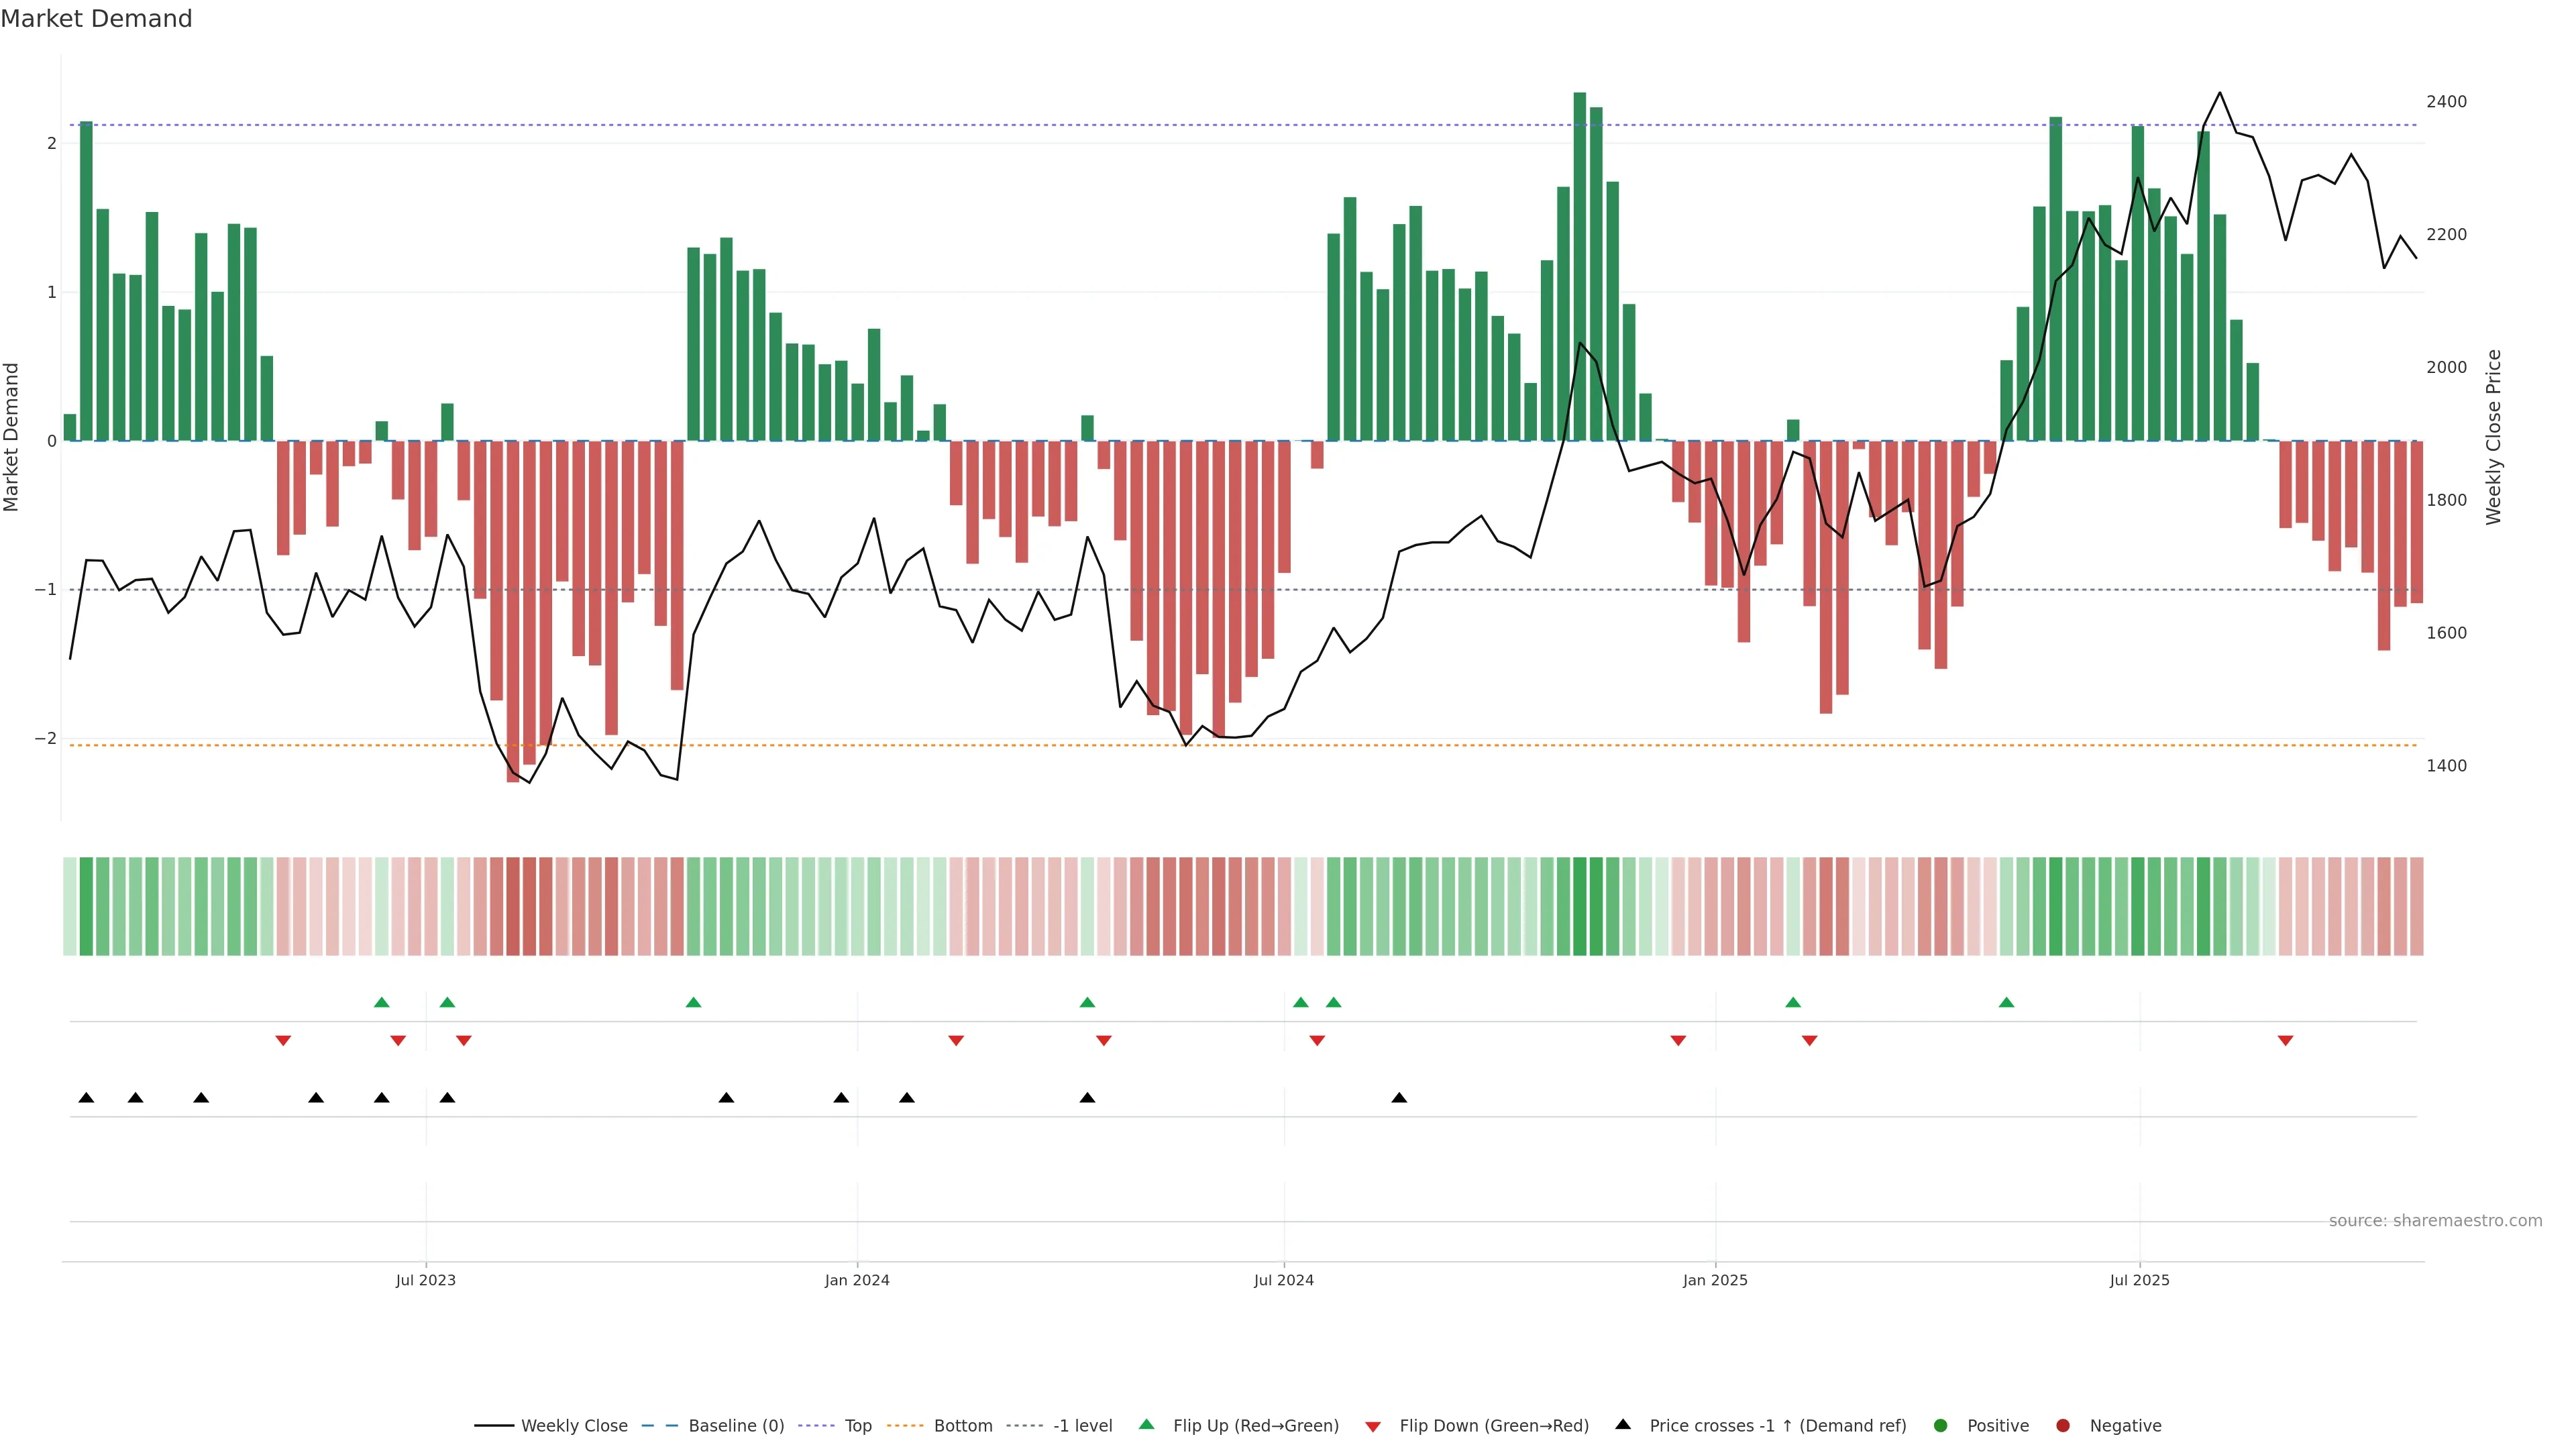
Task: Click the green Positive legend circle
Action: tap(1941, 1426)
